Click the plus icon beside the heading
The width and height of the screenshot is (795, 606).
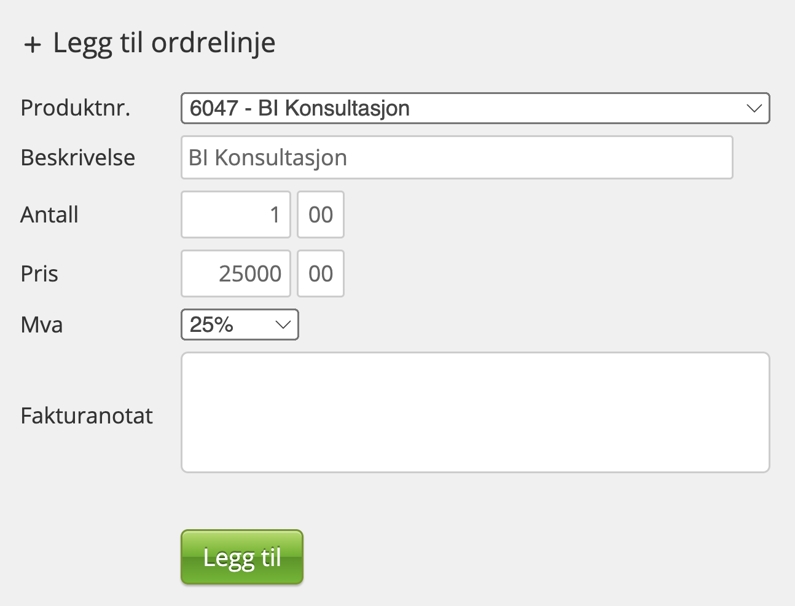33,44
